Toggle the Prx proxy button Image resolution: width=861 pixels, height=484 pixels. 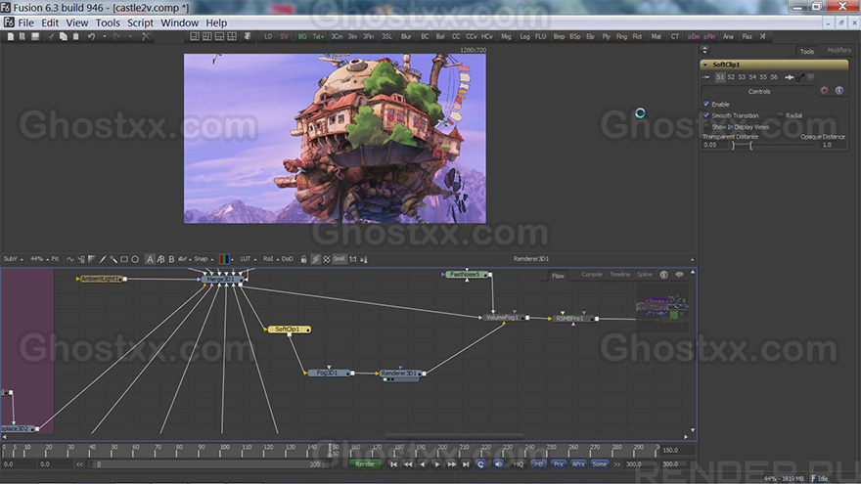coord(559,464)
